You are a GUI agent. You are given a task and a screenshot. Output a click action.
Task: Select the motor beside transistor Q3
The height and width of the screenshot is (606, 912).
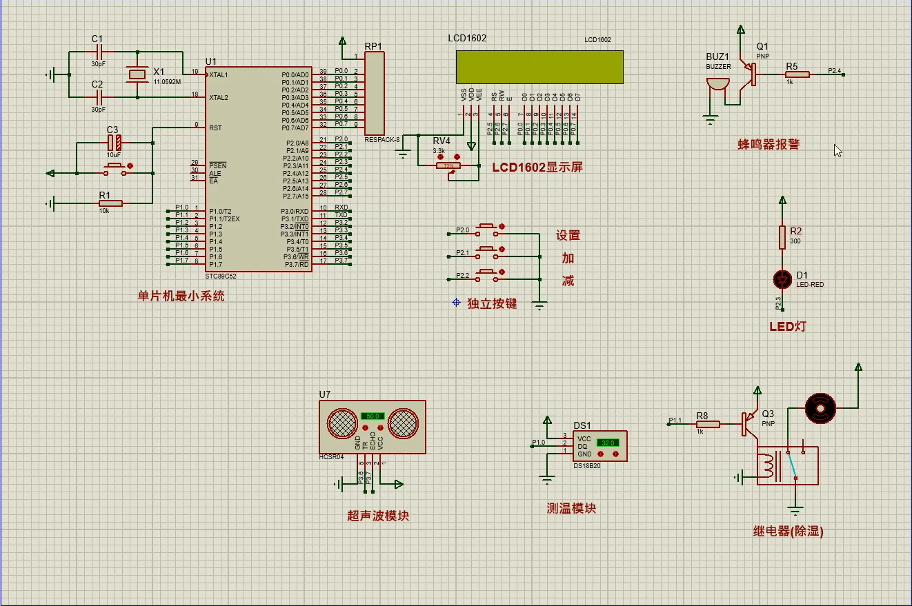(x=820, y=407)
